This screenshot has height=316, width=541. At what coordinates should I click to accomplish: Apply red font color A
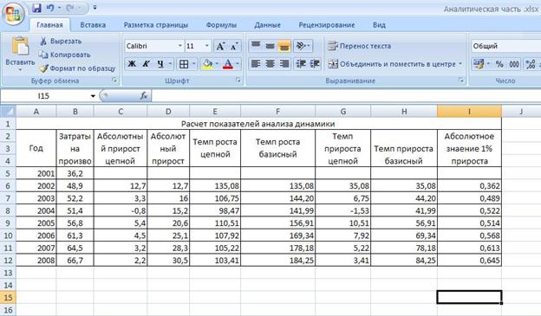pos(228,64)
